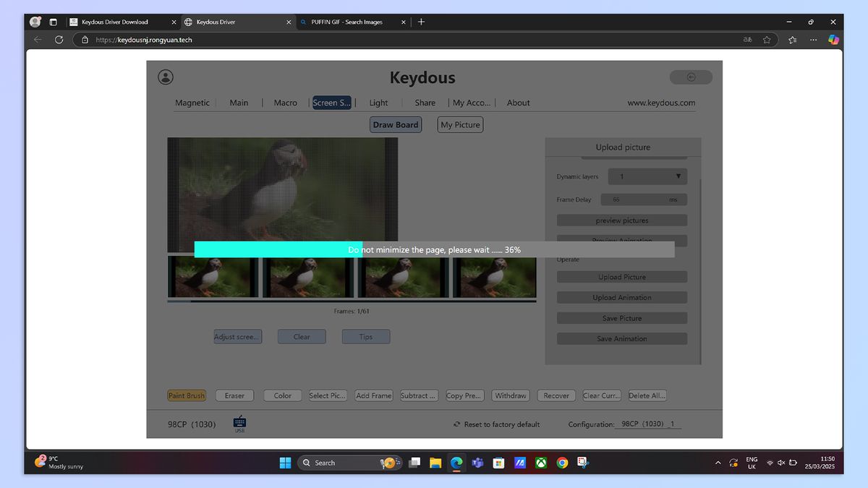Click the USB keyboard connection icon
868x488 pixels.
239,424
